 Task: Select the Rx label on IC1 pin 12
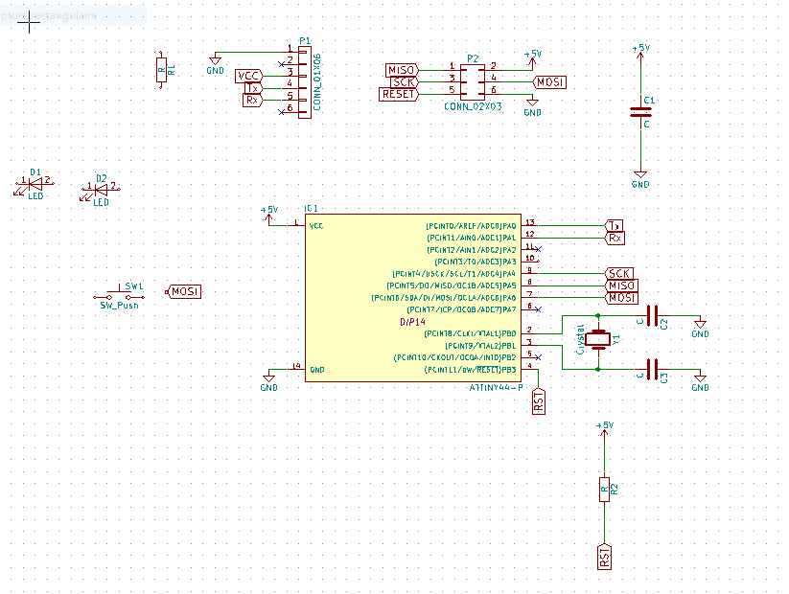[x=615, y=238]
